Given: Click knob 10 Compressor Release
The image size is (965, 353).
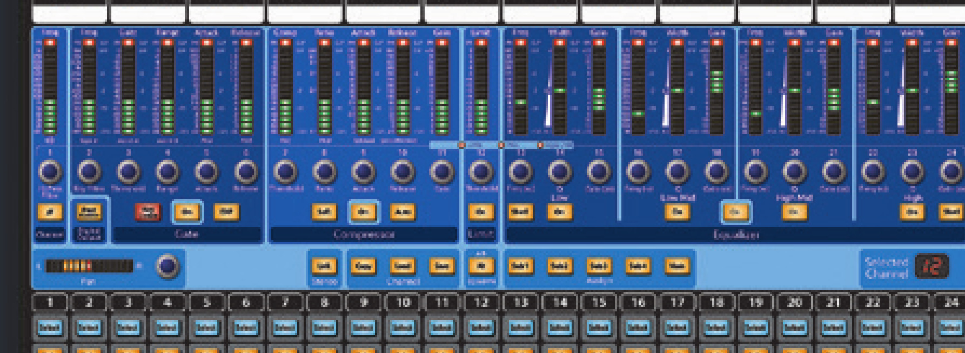Looking at the screenshot, I should point(403,172).
